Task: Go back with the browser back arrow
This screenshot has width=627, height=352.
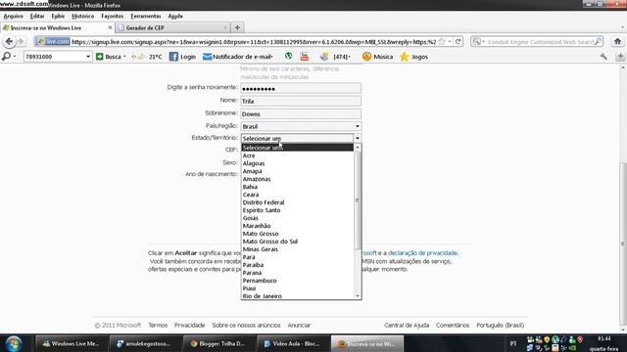Action: [x=9, y=41]
